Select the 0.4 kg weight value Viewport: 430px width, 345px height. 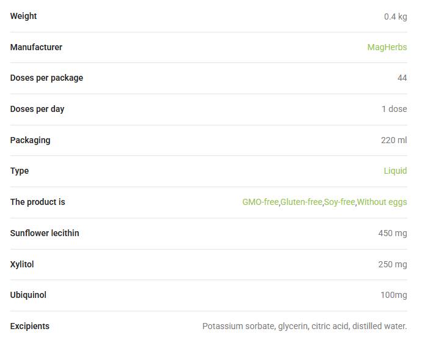(395, 17)
